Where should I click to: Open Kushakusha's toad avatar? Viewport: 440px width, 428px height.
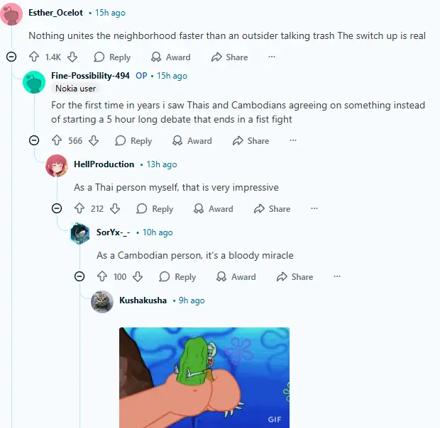(102, 302)
